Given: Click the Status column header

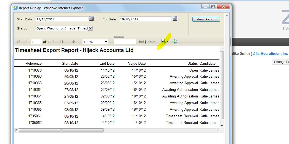Looking at the screenshot, I should tap(192, 63).
